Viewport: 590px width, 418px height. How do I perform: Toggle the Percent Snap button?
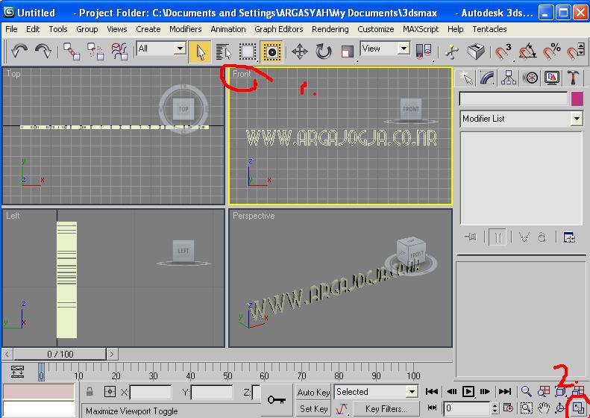pyautogui.click(x=551, y=52)
